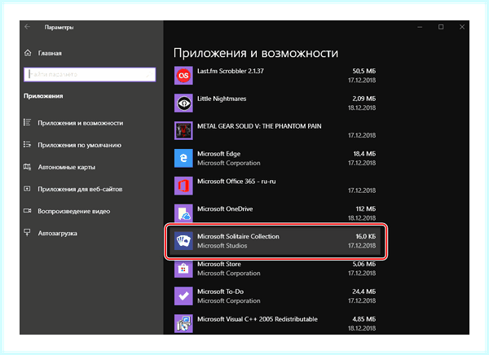489x355 pixels.
Task: Click the Воспроизведение видео camera icon
Action: 27,211
